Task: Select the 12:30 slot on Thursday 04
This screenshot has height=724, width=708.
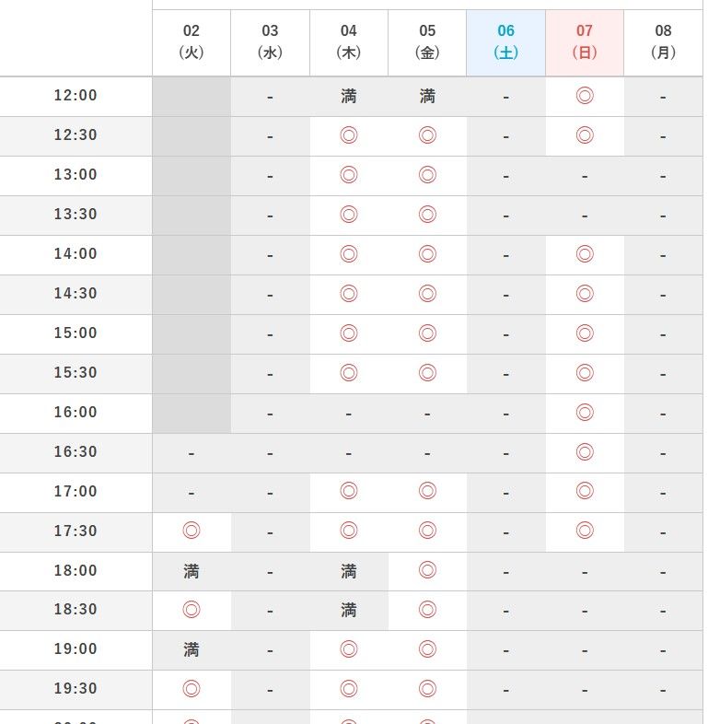Action: [x=348, y=135]
